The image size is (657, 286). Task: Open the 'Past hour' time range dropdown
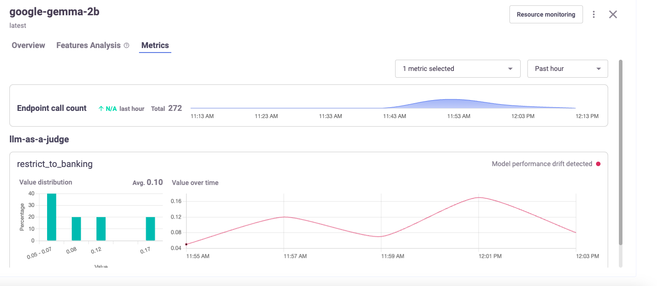567,69
